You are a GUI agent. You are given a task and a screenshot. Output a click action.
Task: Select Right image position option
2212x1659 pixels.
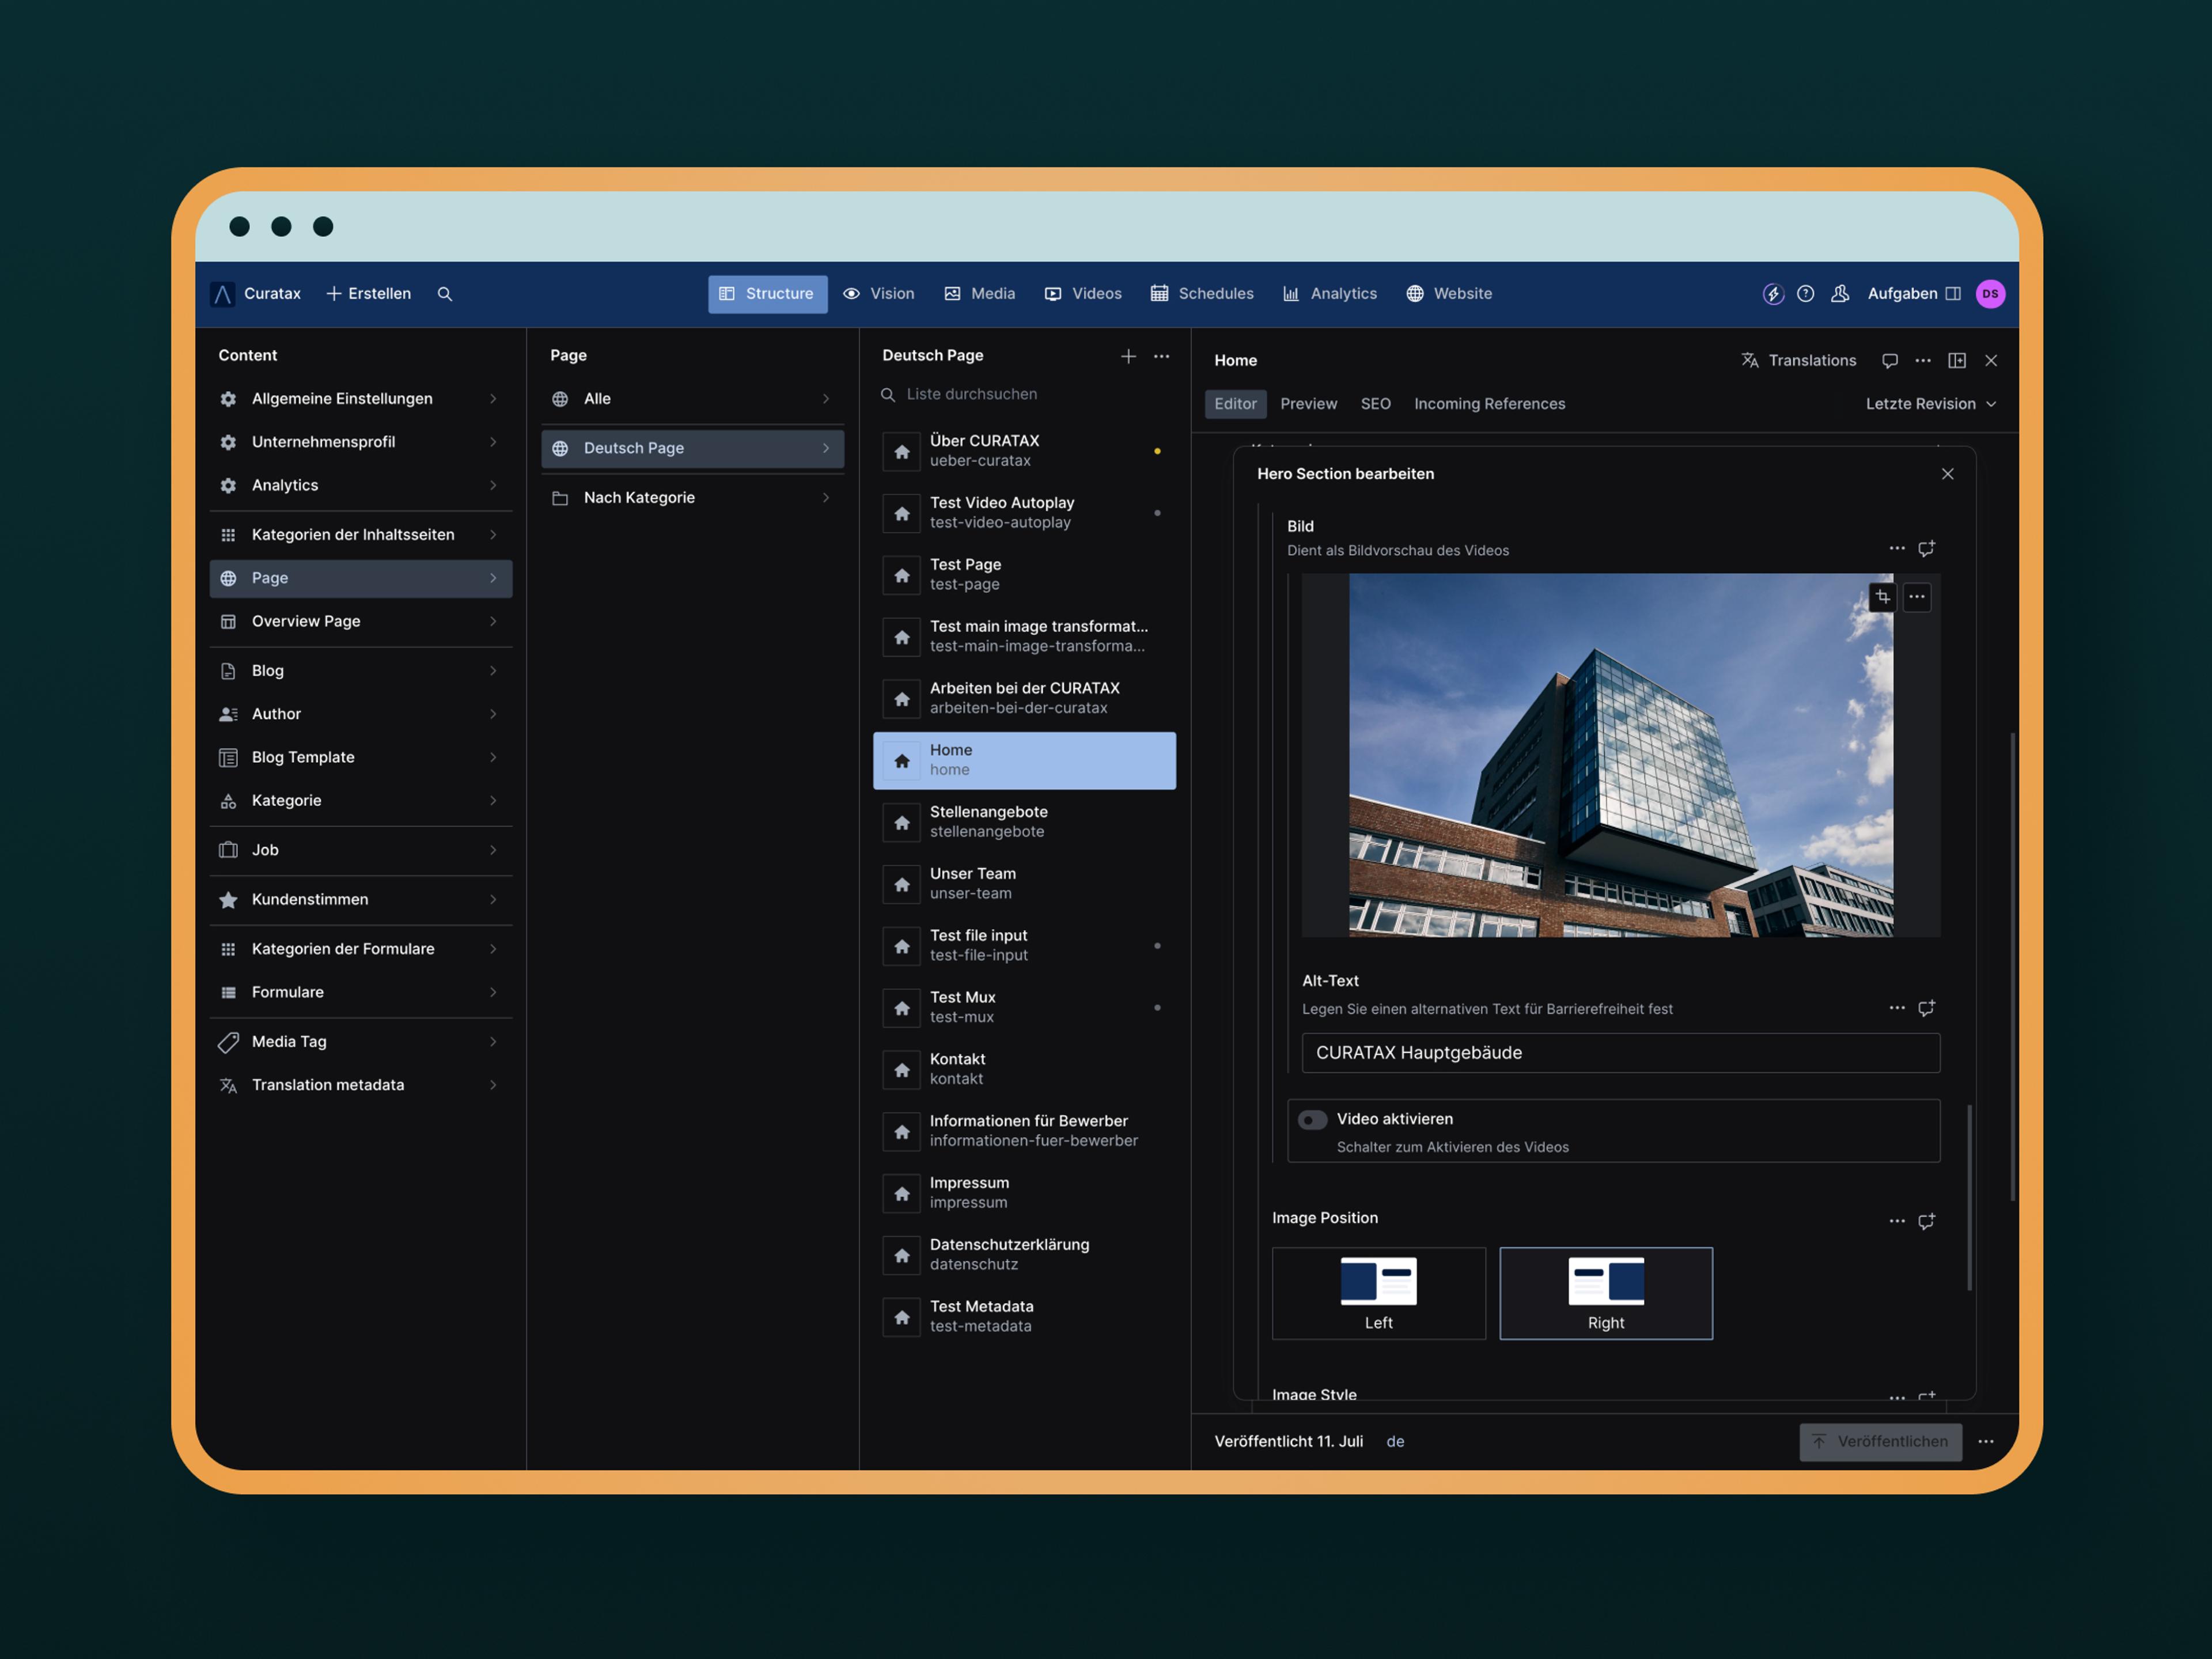(1605, 1293)
